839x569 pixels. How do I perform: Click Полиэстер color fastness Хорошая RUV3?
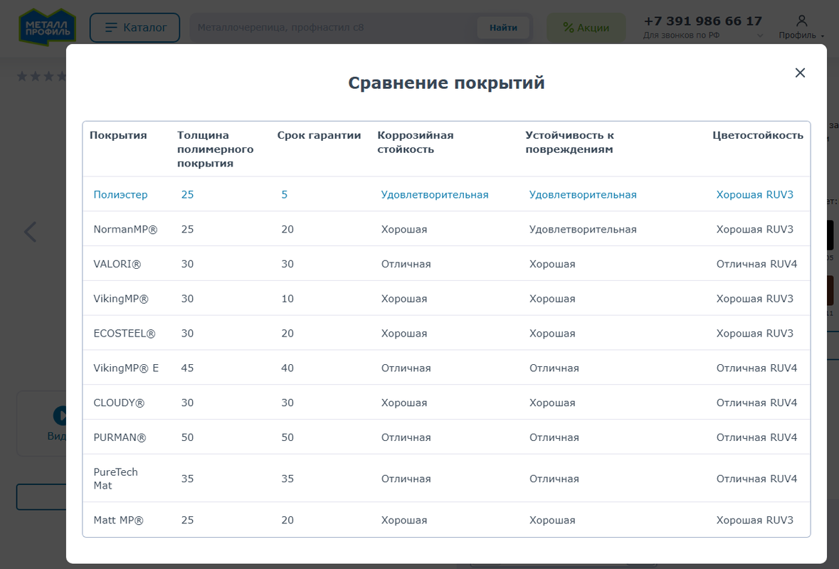point(754,195)
